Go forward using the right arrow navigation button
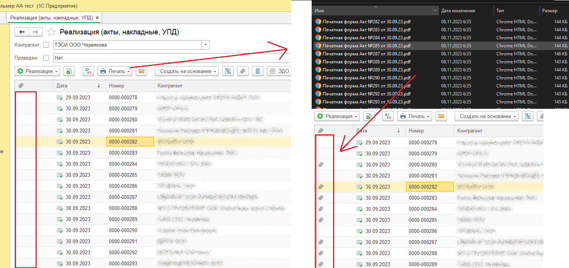This screenshot has width=569, height=268. [35, 32]
